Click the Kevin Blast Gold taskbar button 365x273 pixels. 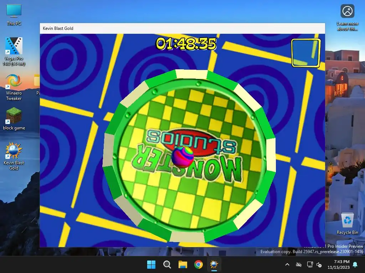coord(214,264)
